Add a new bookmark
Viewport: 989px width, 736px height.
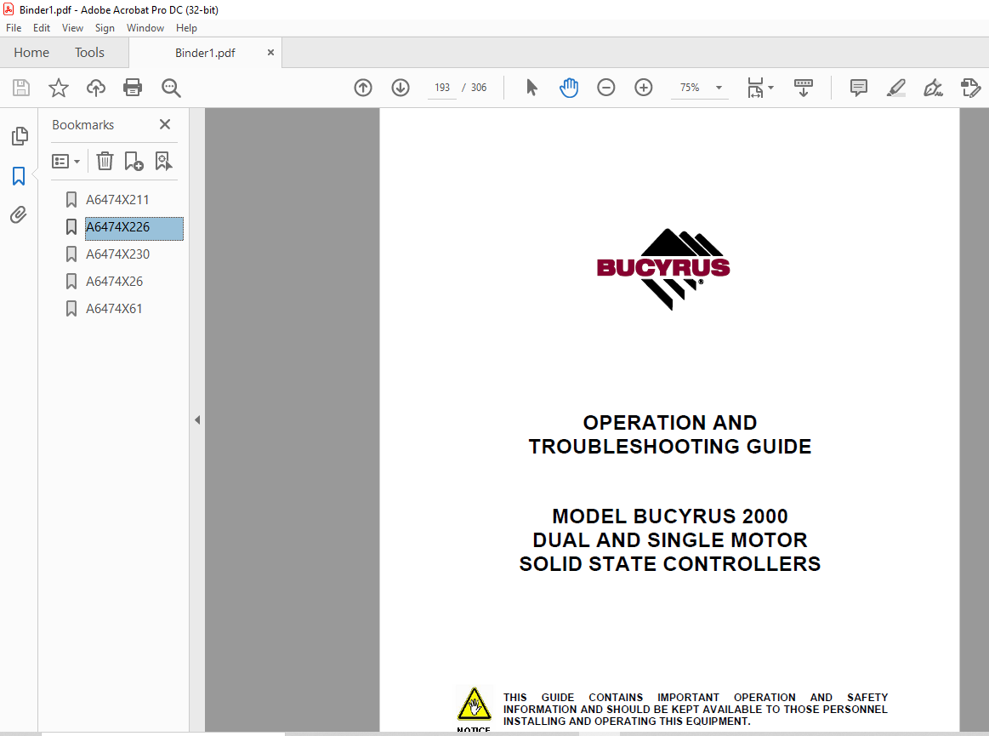[x=134, y=162]
